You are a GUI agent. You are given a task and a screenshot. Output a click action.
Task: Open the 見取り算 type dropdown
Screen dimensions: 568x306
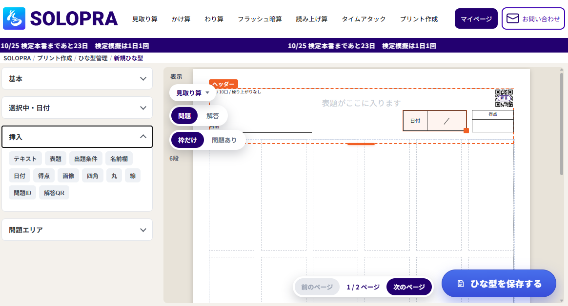192,93
